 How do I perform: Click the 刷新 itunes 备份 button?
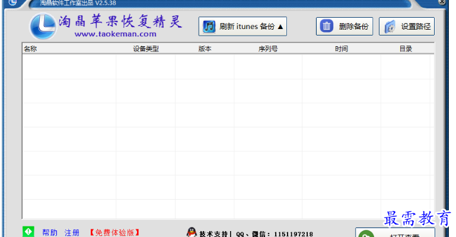243,27
